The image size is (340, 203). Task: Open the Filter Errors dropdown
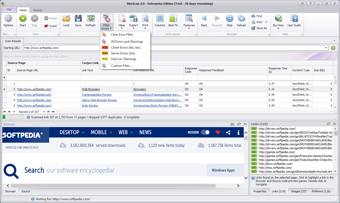click(107, 27)
